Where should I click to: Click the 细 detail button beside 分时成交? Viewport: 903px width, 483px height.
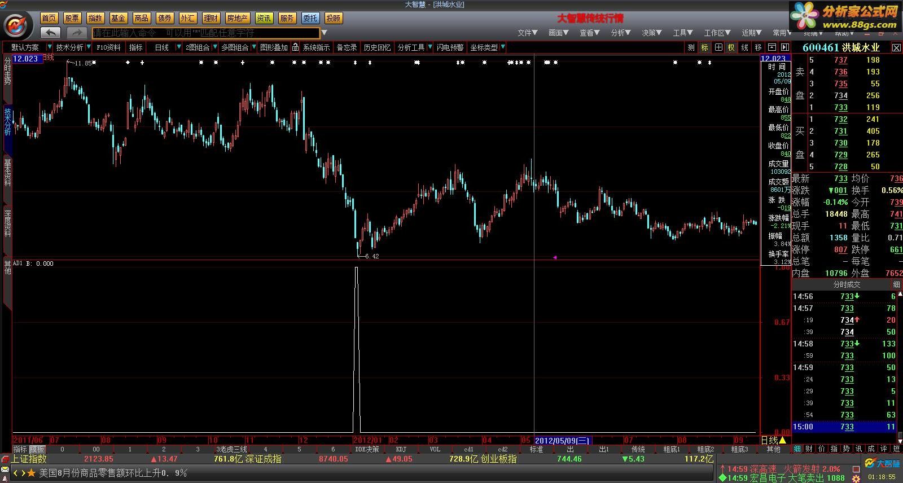pyautogui.click(x=896, y=284)
